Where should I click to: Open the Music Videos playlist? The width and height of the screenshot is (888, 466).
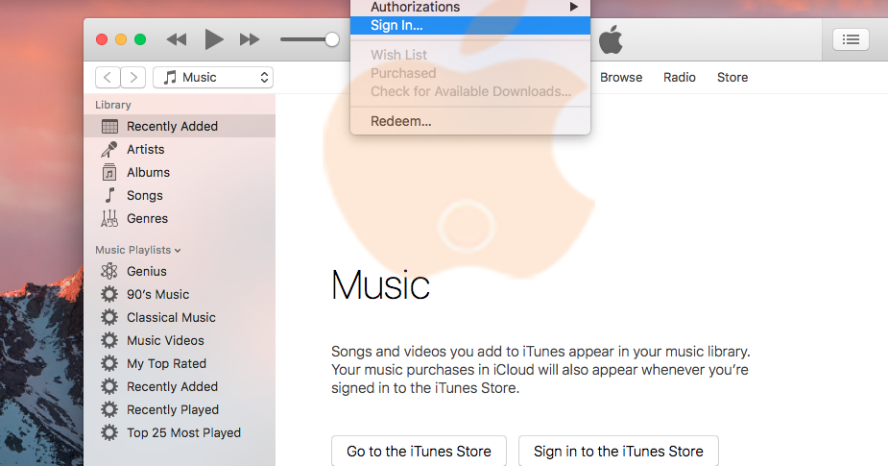pos(180,340)
